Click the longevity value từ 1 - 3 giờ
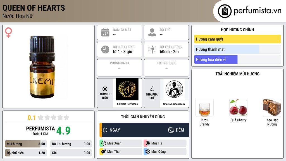 tap(123, 52)
